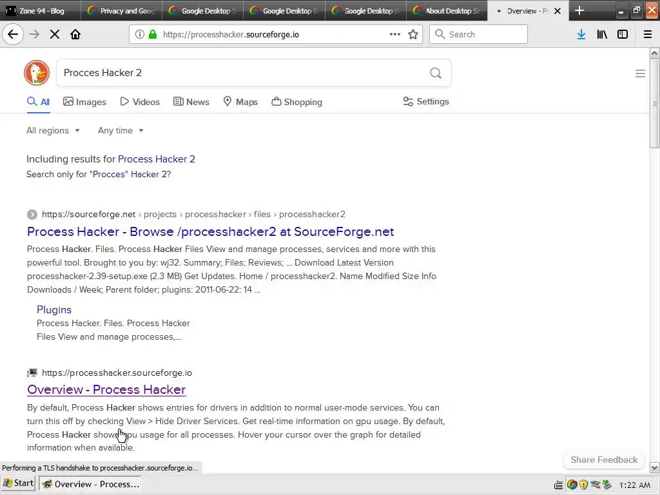The image size is (660, 495).
Task: Open the downloads arrow icon
Action: point(581,34)
